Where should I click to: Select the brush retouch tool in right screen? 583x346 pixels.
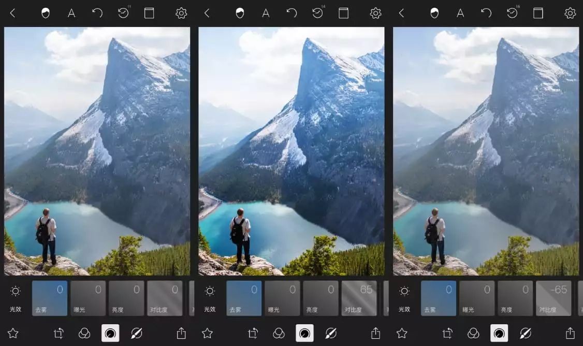point(526,333)
